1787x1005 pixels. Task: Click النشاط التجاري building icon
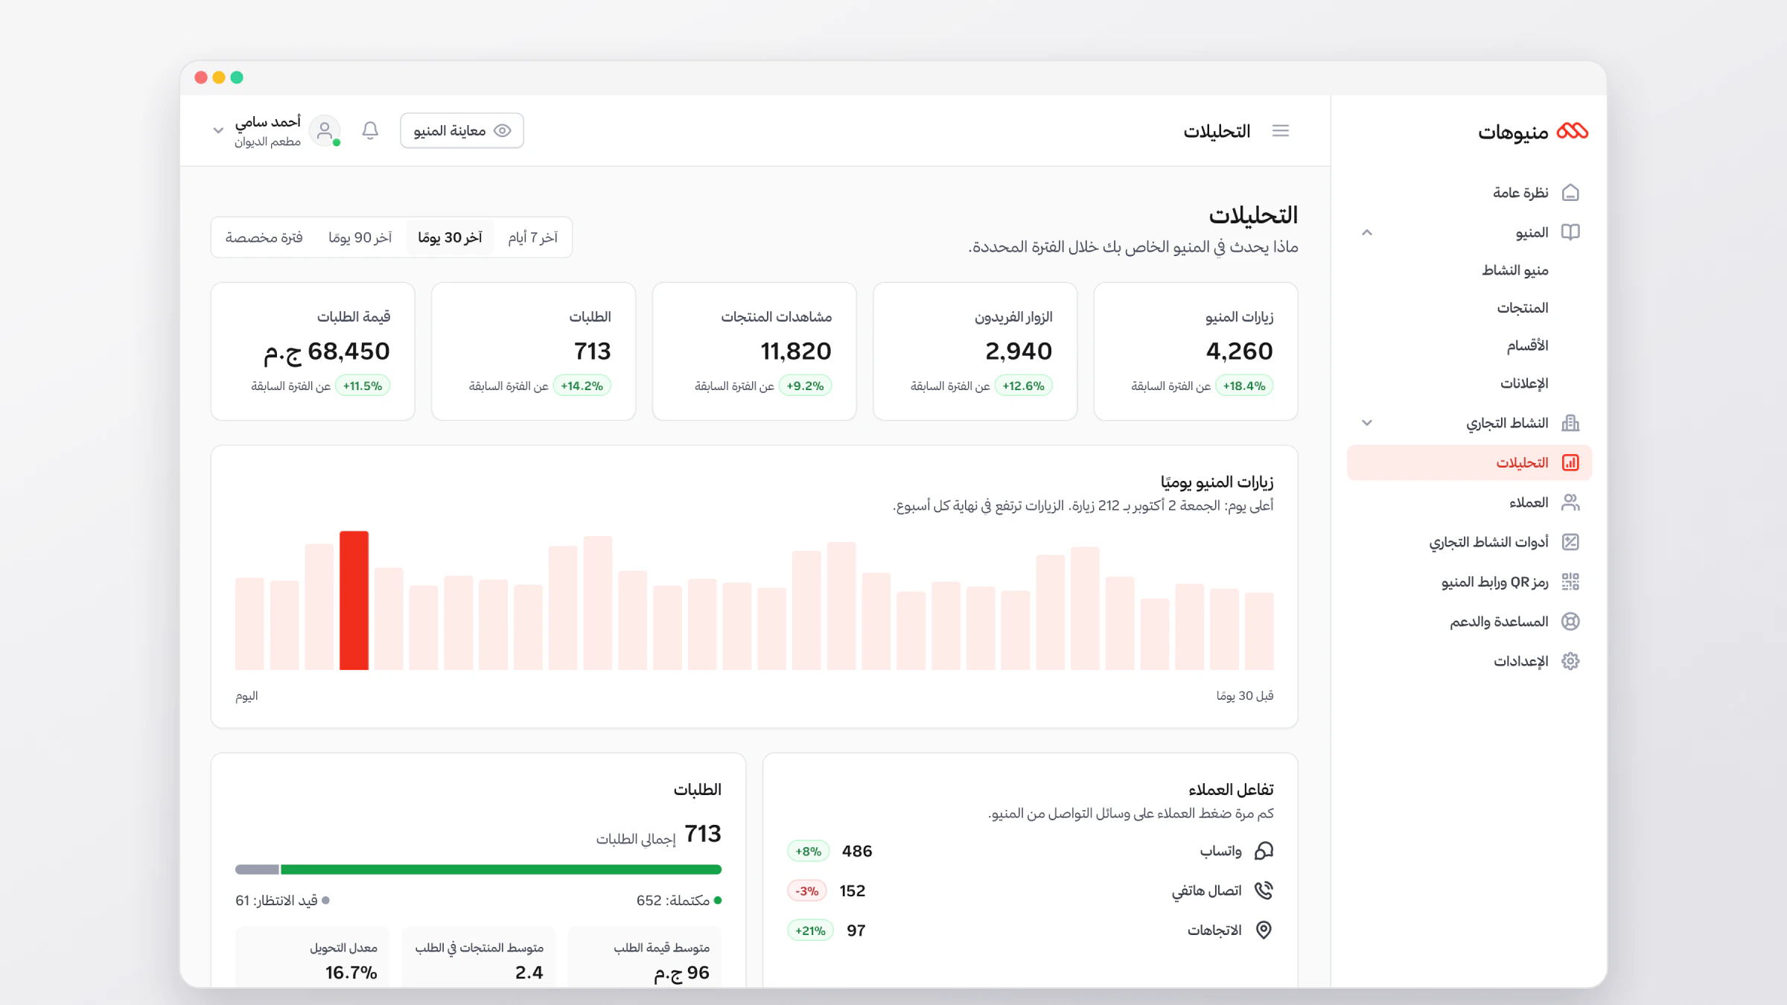1570,423
